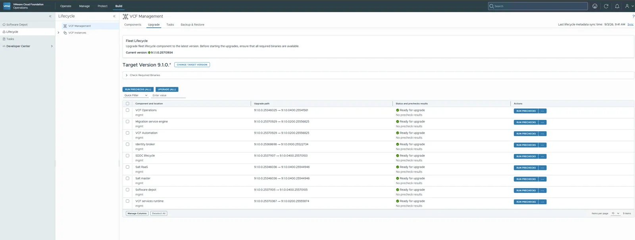
Task: Click the Upgrade path column header
Action: (x=262, y=104)
